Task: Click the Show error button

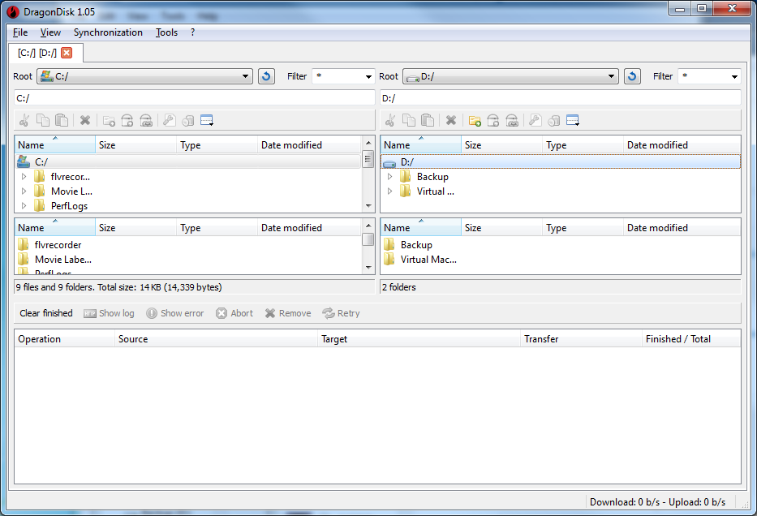Action: click(x=175, y=313)
